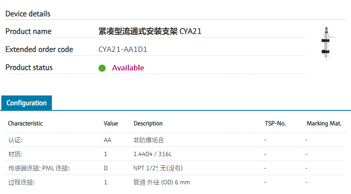Click the 非防爆场合 description cell
The height and width of the screenshot is (194, 351).
tap(149, 140)
